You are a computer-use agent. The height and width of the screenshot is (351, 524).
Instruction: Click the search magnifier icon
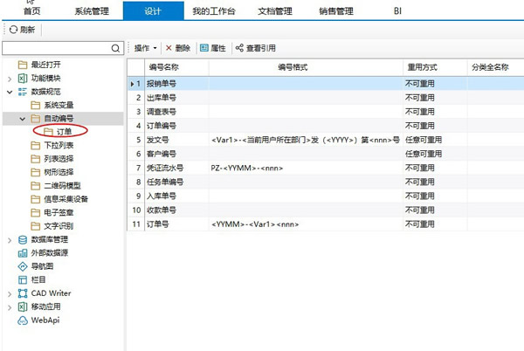[x=115, y=47]
